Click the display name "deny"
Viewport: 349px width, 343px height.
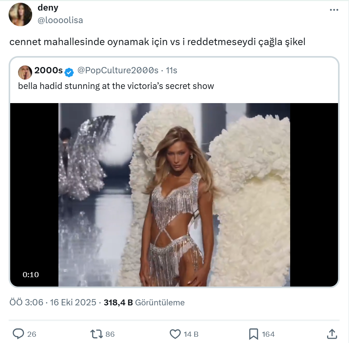[x=48, y=8]
